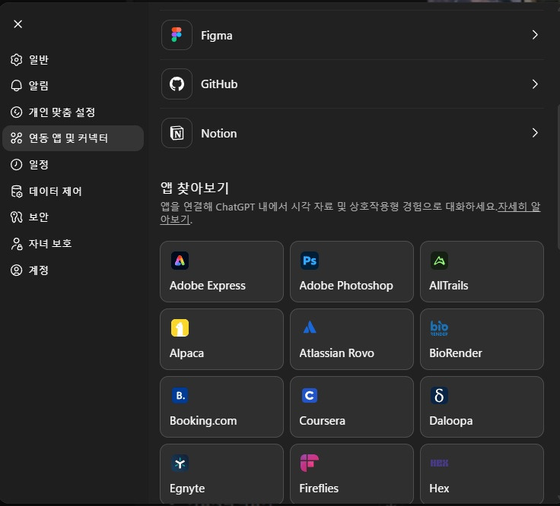Open the AllTrails app card

point(482,271)
